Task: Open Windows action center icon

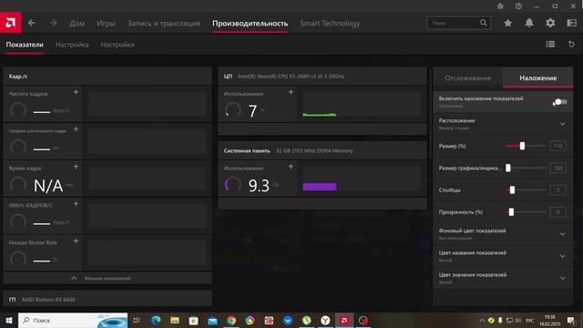Action: coord(571,320)
